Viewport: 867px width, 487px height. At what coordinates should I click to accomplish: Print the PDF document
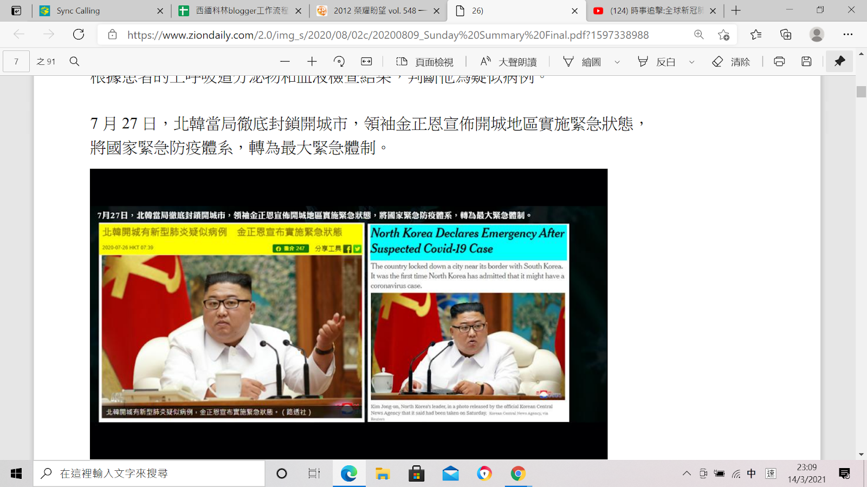coord(779,62)
